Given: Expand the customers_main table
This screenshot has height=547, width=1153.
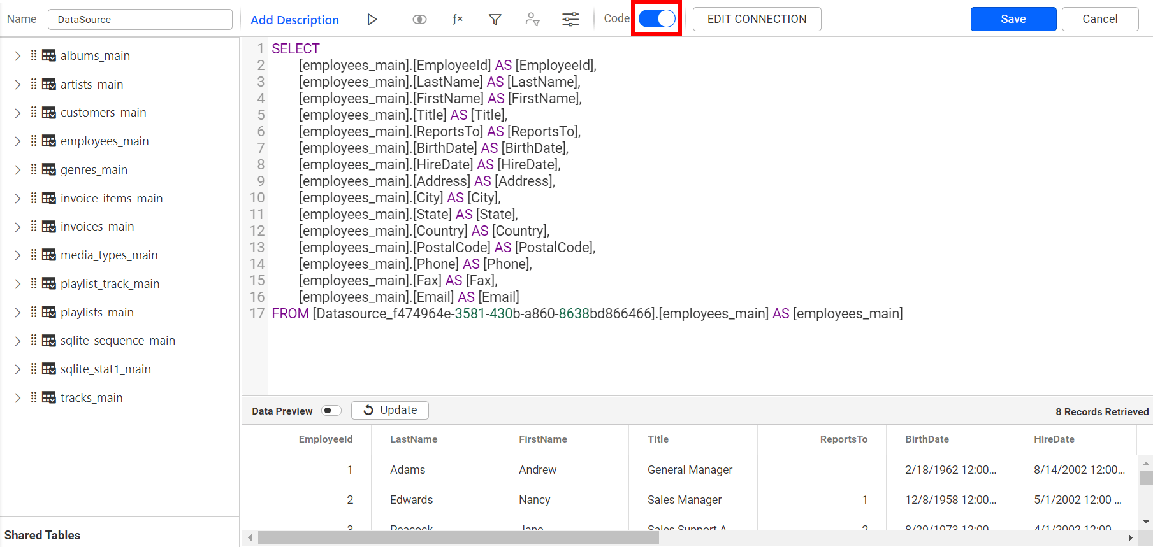Looking at the screenshot, I should coord(18,113).
